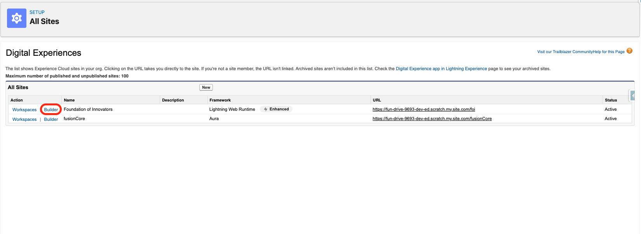The image size is (641, 234).
Task: Click the maximum number of sites text
Action: pyautogui.click(x=67, y=76)
